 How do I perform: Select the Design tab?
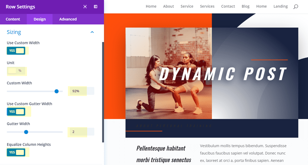coord(40,19)
